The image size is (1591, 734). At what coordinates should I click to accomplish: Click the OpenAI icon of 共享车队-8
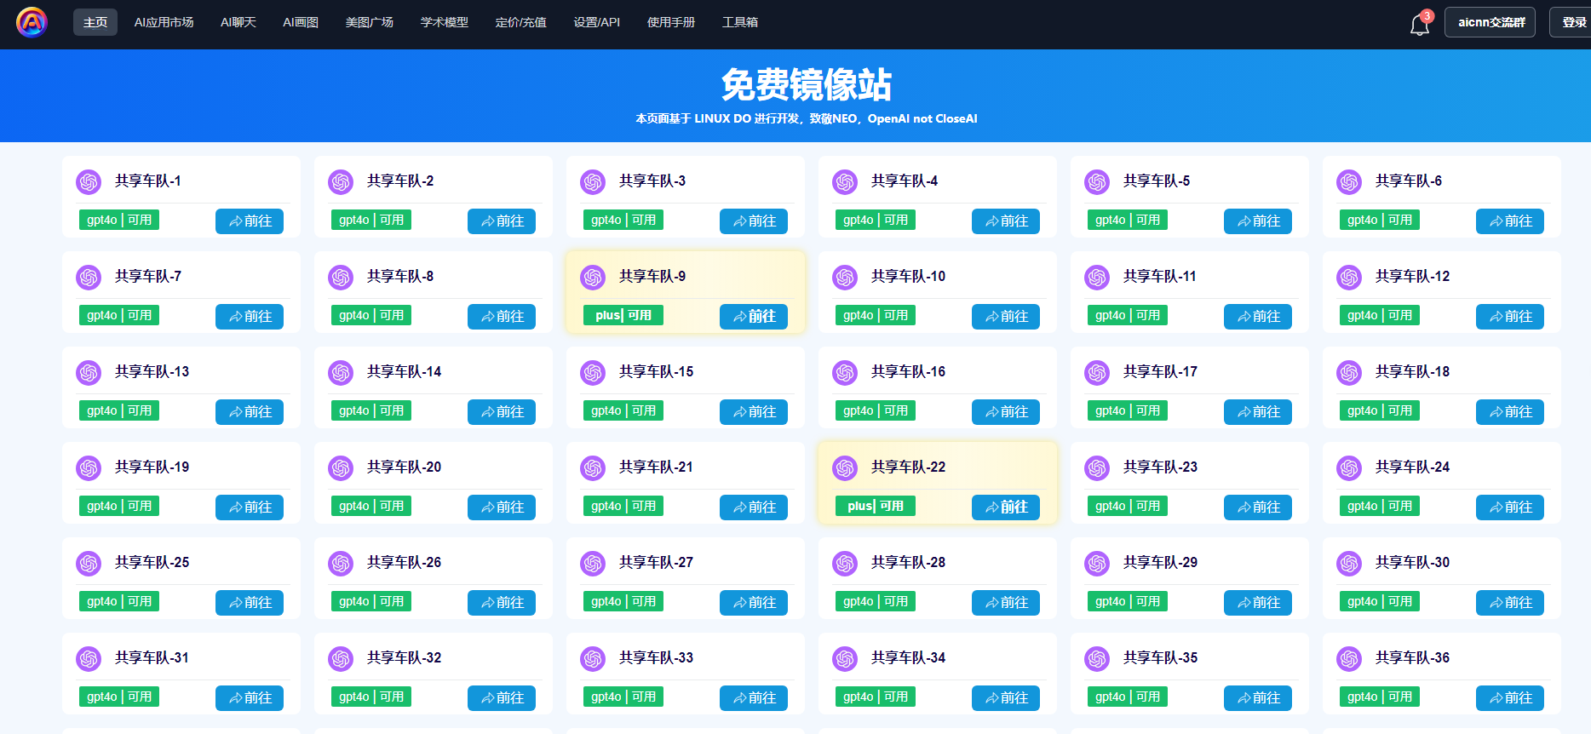341,277
